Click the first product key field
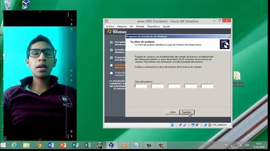The width and height of the screenshot is (270, 151). pos(141,86)
